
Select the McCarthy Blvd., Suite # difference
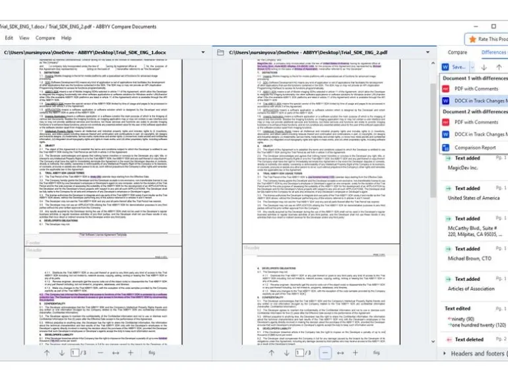click(x=474, y=227)
